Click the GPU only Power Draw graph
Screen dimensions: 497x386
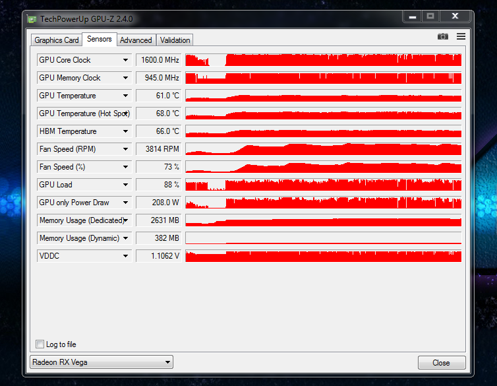pos(323,203)
